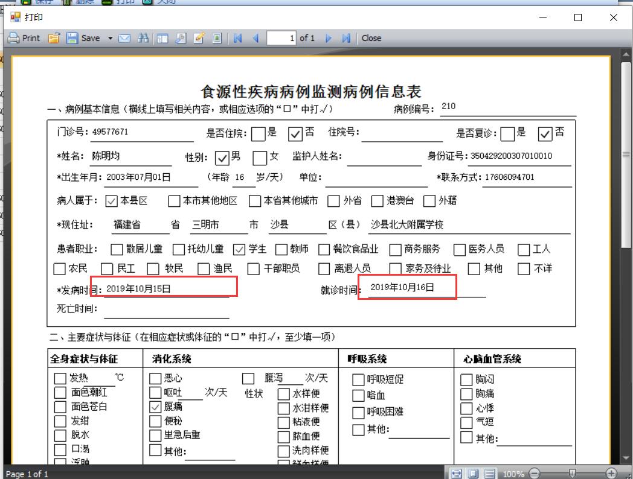This screenshot has width=633, height=479.
Task: Toggle 否 checkbox for 是否住院
Action: click(x=295, y=133)
